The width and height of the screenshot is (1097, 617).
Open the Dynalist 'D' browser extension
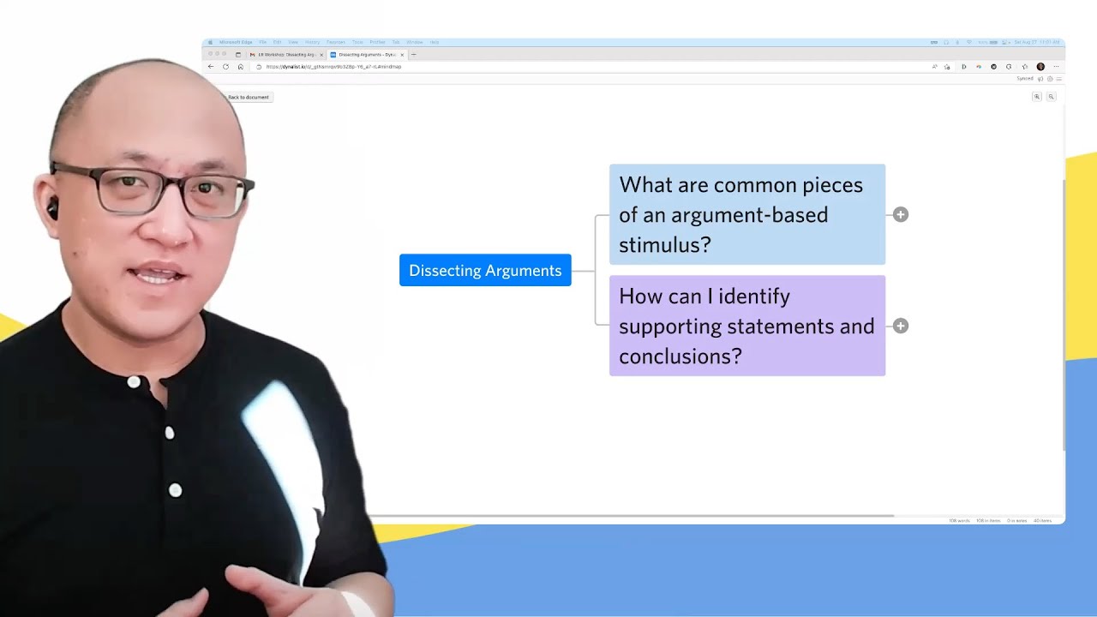pyautogui.click(x=964, y=67)
